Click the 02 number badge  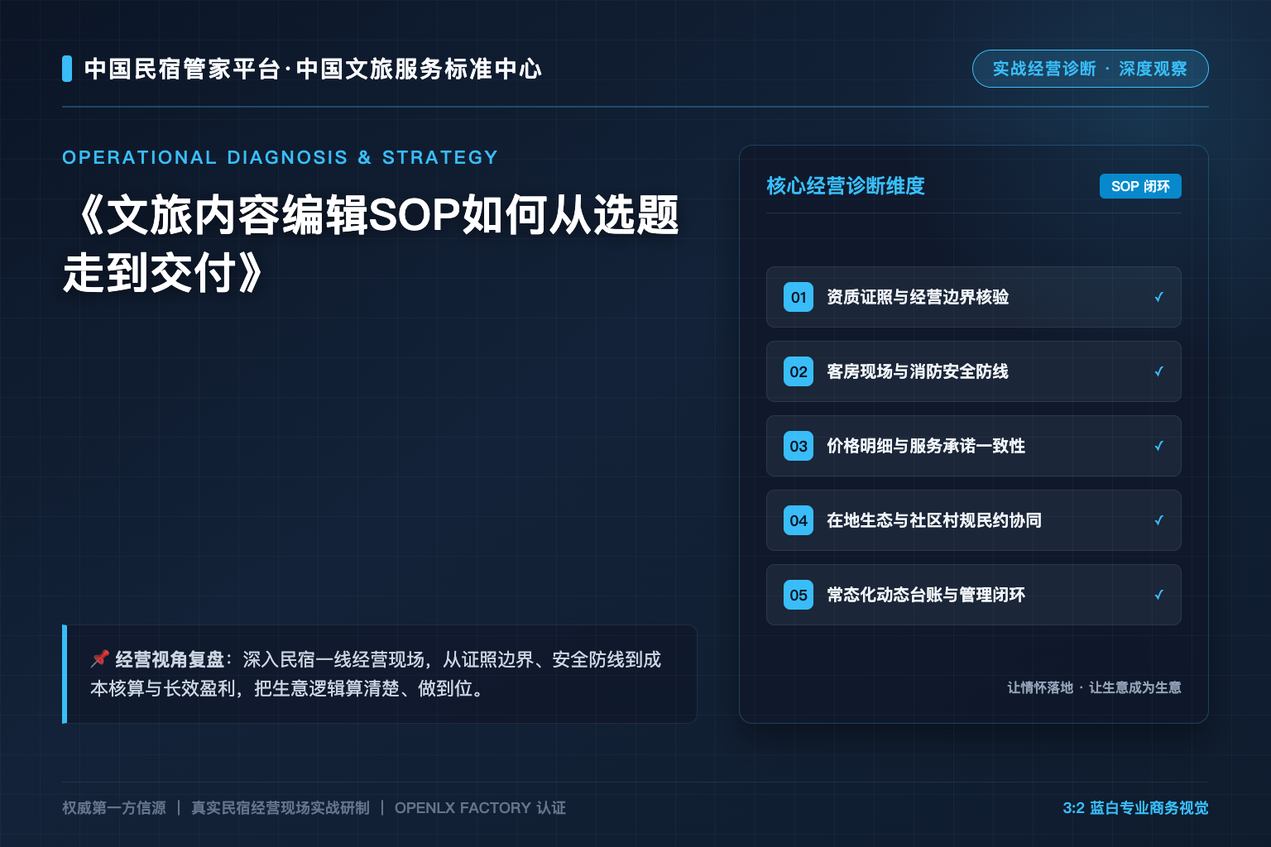click(799, 371)
